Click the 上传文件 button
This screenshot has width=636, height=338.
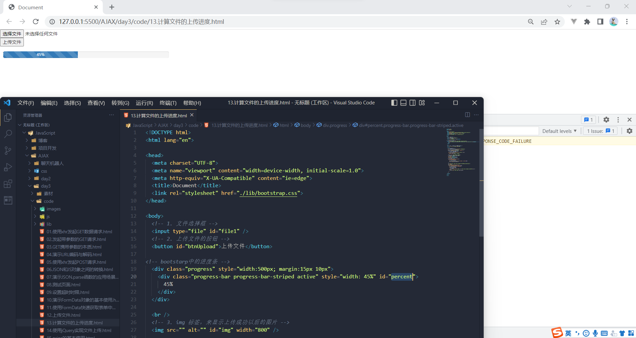[12, 42]
